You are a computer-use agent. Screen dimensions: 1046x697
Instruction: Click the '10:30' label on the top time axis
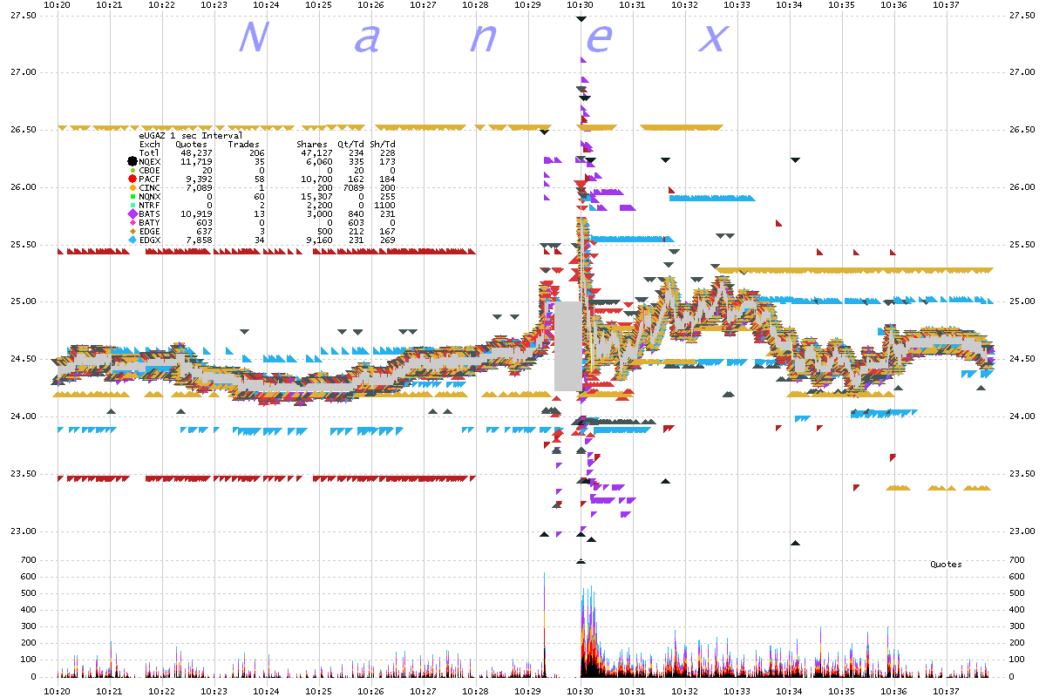[580, 5]
